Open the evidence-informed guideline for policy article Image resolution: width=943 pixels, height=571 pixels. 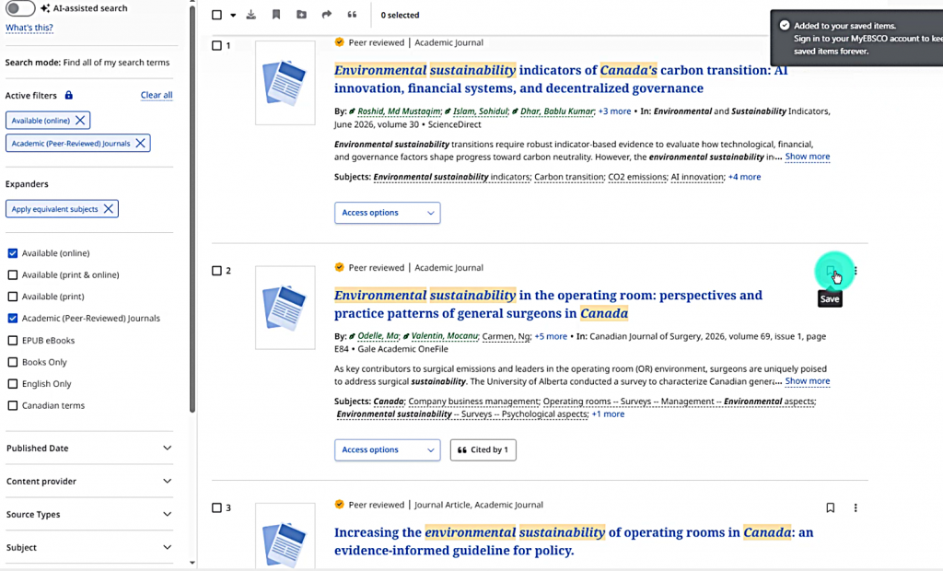pyautogui.click(x=574, y=541)
